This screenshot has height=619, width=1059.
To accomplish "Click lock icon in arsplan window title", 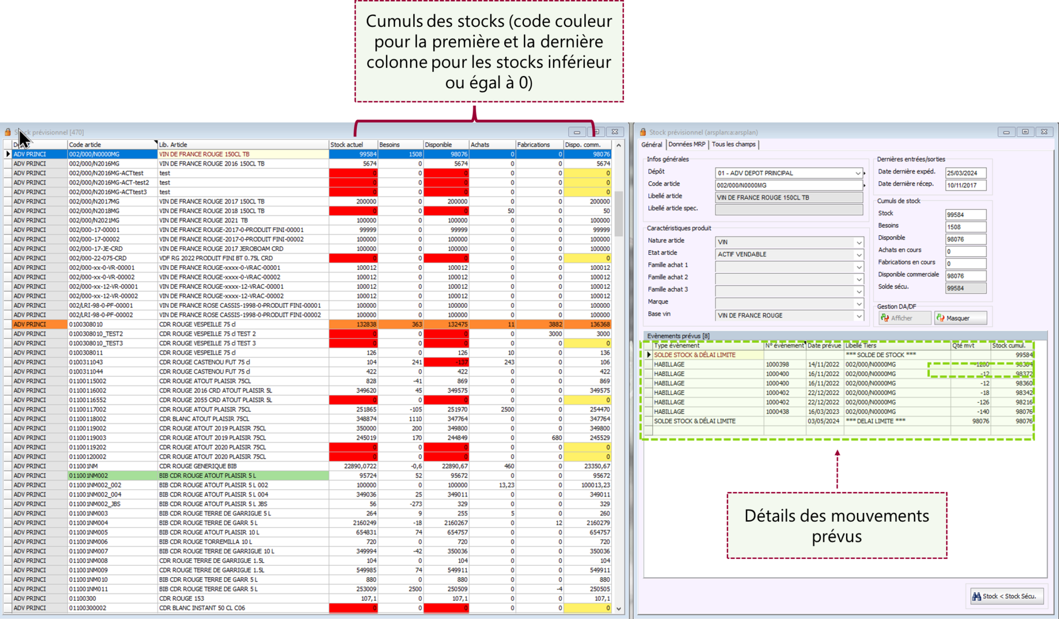I will 643,132.
